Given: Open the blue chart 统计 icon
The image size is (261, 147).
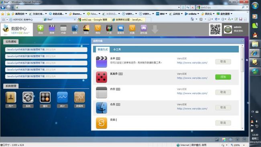Looking at the screenshot, I should point(62,97).
